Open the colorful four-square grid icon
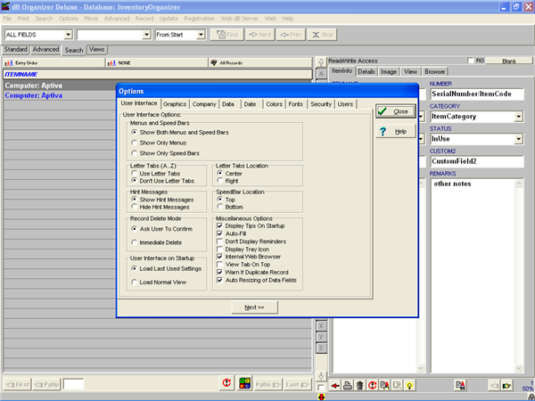The height and width of the screenshot is (401, 535). [244, 383]
